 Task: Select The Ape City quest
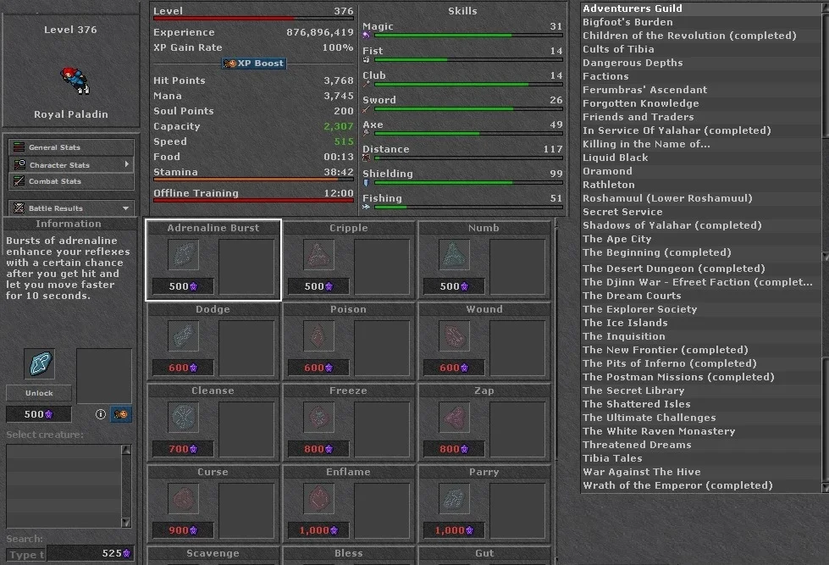(701, 239)
